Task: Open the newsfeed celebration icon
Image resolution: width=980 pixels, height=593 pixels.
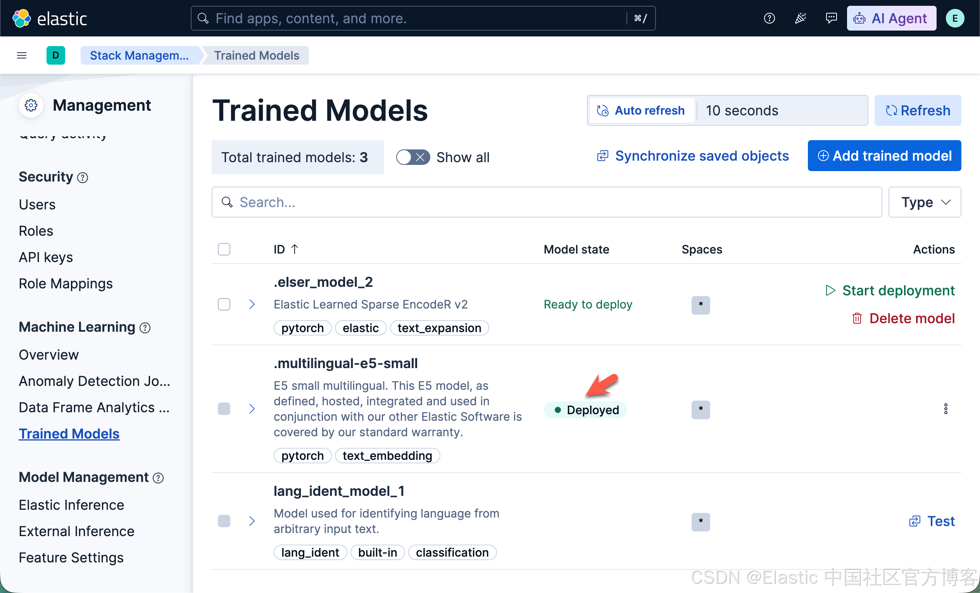Action: [800, 18]
